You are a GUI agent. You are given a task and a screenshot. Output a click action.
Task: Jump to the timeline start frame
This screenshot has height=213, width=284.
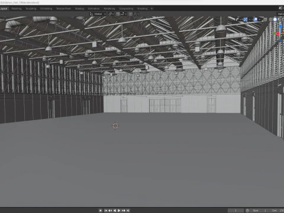106,211
